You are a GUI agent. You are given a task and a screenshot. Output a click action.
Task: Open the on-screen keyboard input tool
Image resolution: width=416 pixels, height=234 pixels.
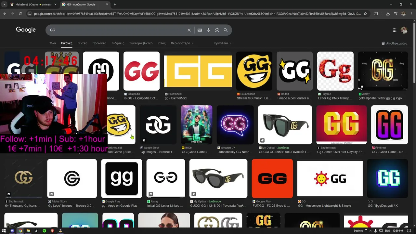click(200, 30)
